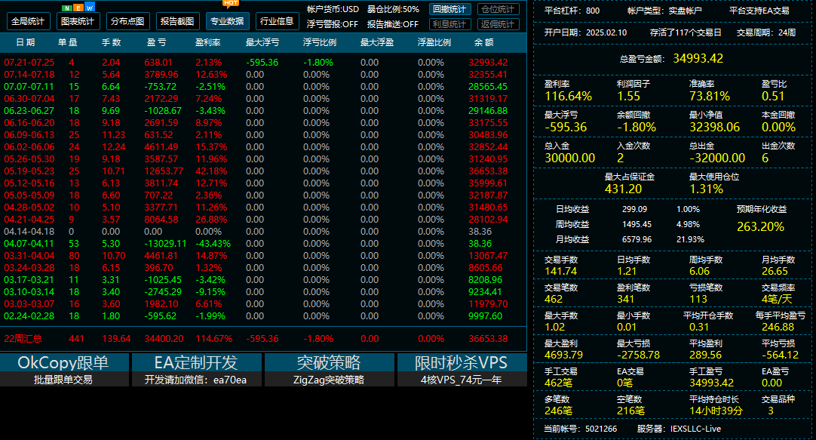The height and width of the screenshot is (440, 816).
Task: Open the 行业信息 tab
Action: click(277, 21)
